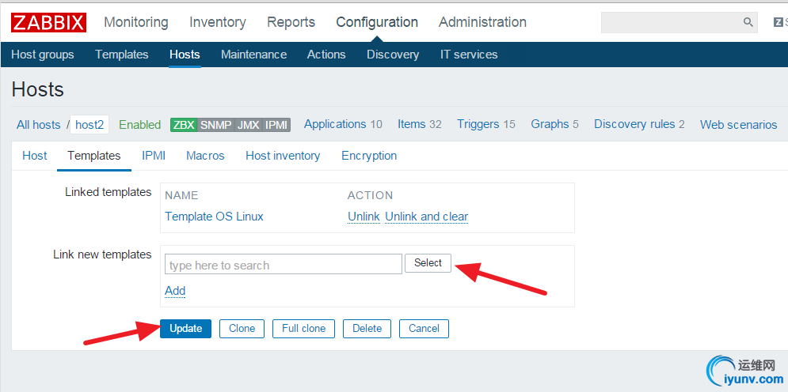788x392 pixels.
Task: Click the IPMI availability badge
Action: pyautogui.click(x=276, y=125)
